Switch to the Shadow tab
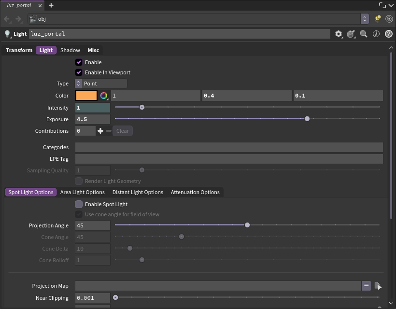The width and height of the screenshot is (396, 309). coord(70,50)
